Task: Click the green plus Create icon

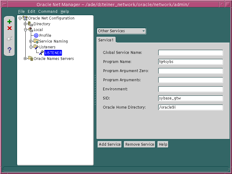Action: 9,22
